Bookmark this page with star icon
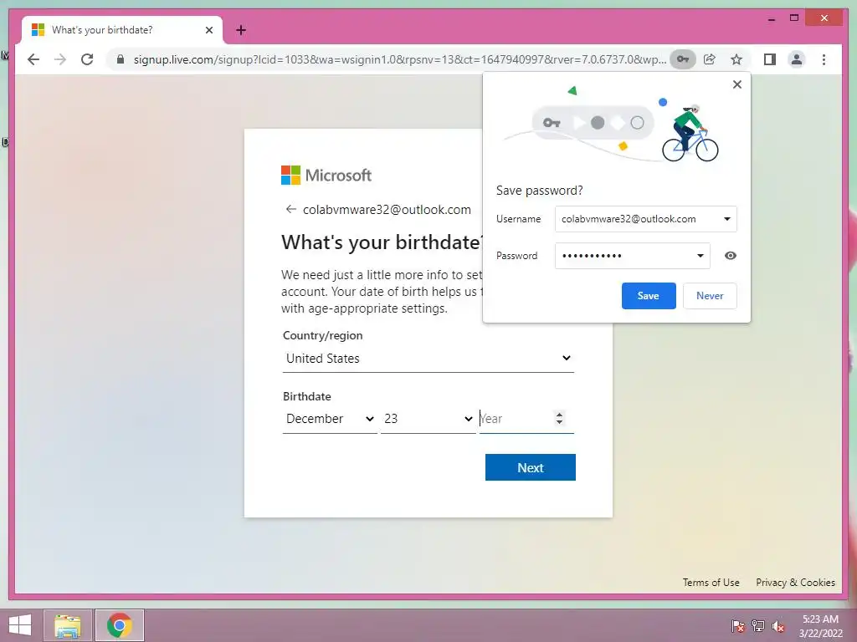Image resolution: width=857 pixels, height=642 pixels. (x=736, y=59)
